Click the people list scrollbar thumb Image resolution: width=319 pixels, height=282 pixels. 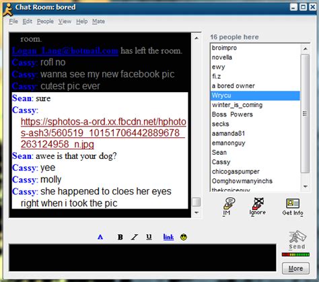tap(305, 114)
